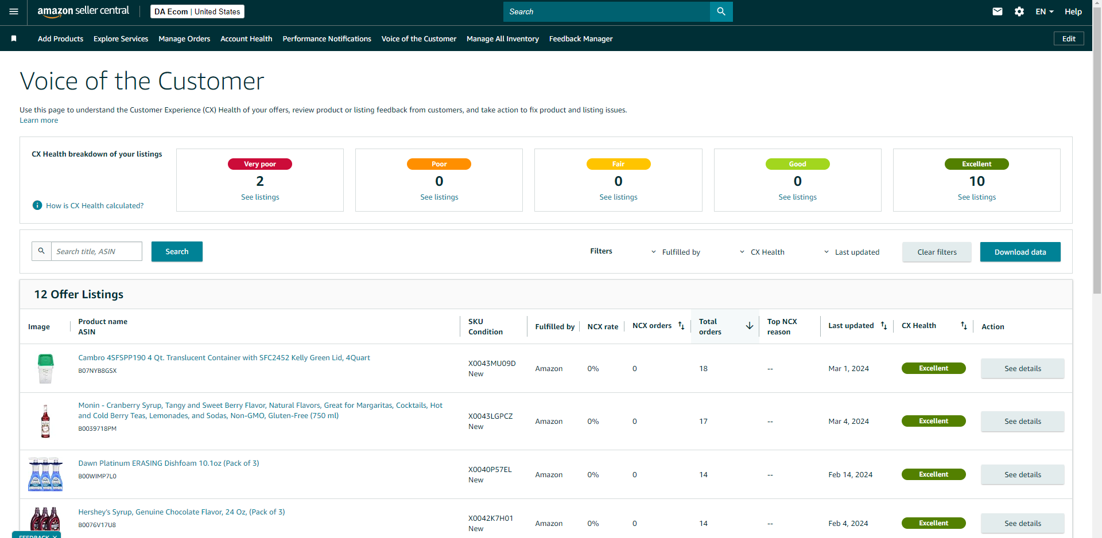1102x538 pixels.
Task: Click info icon beside CX Health calculated
Action: pos(37,205)
